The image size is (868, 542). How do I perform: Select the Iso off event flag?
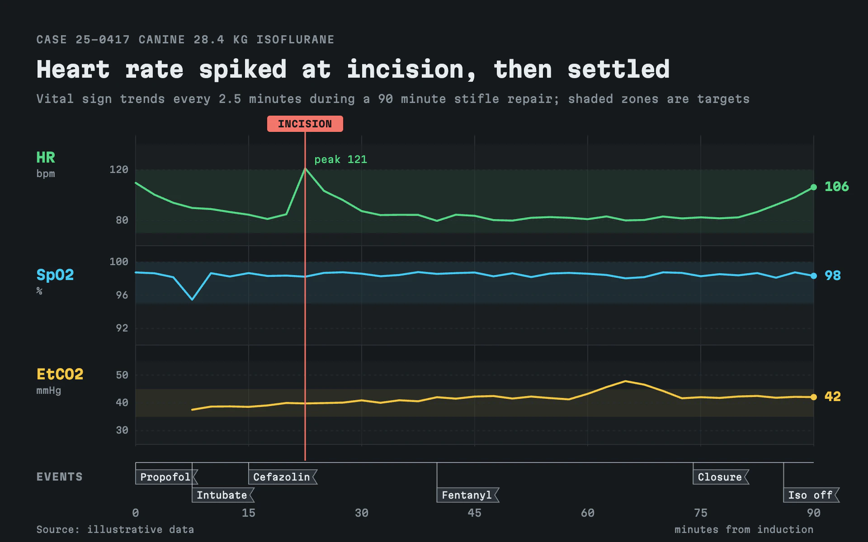coord(811,495)
